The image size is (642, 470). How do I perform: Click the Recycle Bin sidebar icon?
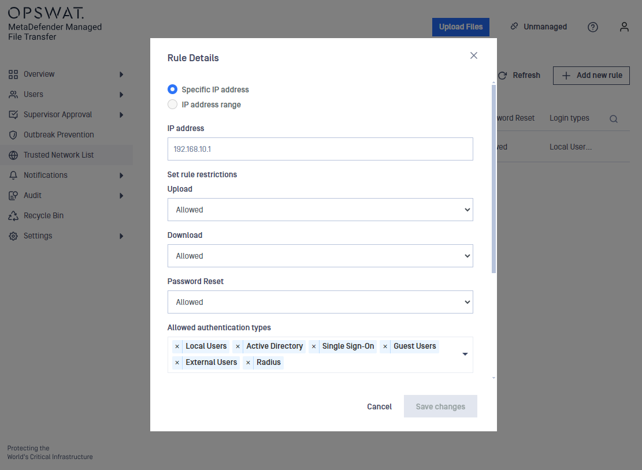coord(13,216)
